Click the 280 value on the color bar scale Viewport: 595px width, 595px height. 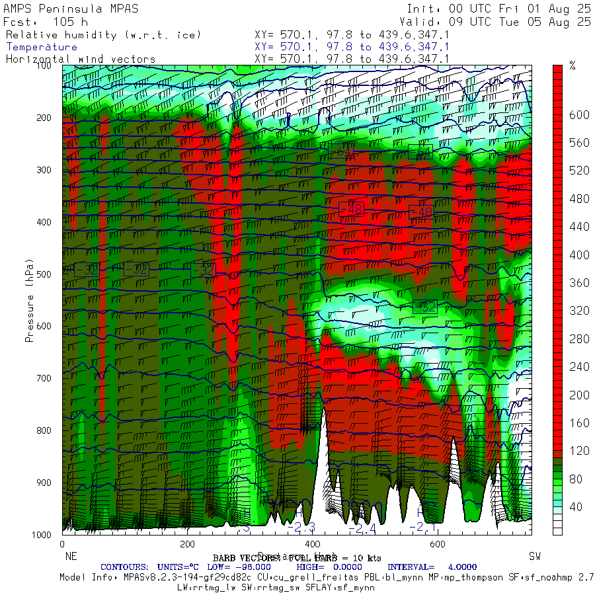[x=579, y=339]
